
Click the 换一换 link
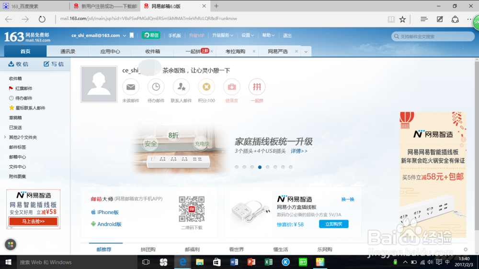[x=348, y=199]
